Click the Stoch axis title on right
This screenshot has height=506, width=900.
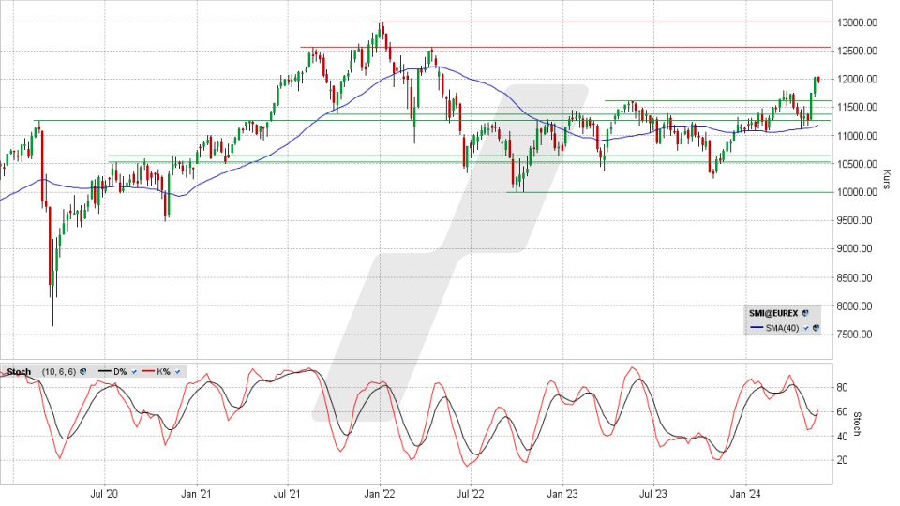pyautogui.click(x=858, y=424)
